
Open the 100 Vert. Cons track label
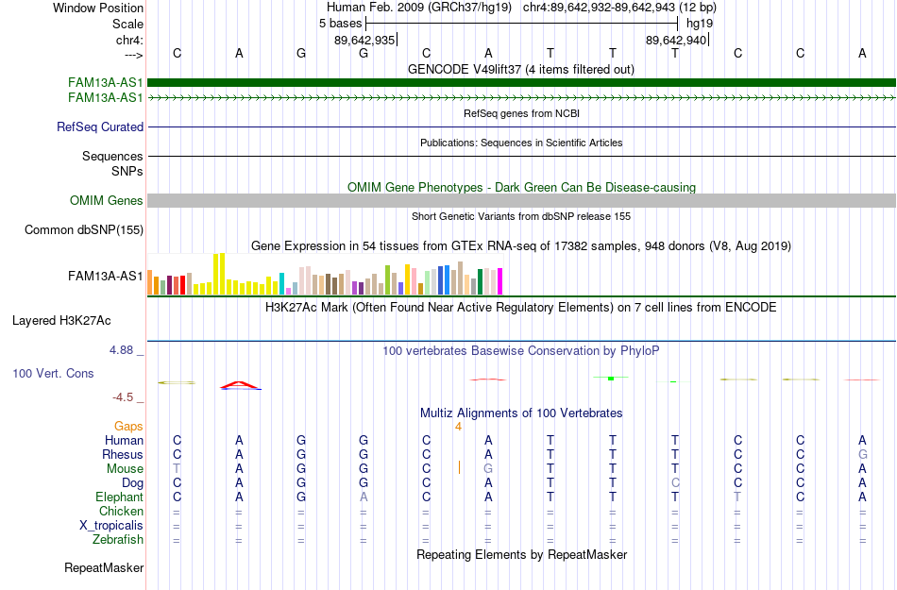[53, 373]
